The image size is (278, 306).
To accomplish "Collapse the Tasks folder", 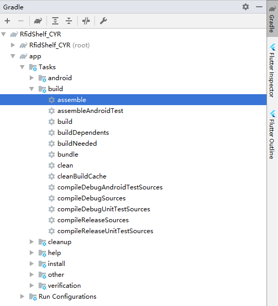I will point(22,67).
